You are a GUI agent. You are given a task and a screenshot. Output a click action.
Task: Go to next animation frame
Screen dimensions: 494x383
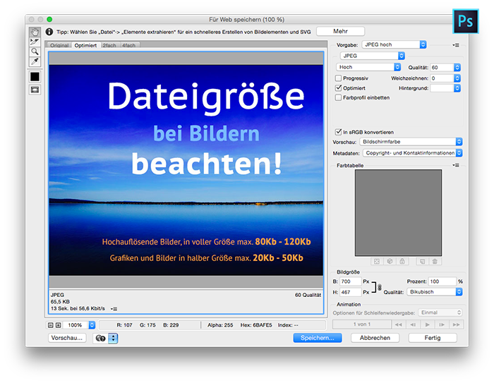[x=442, y=324]
